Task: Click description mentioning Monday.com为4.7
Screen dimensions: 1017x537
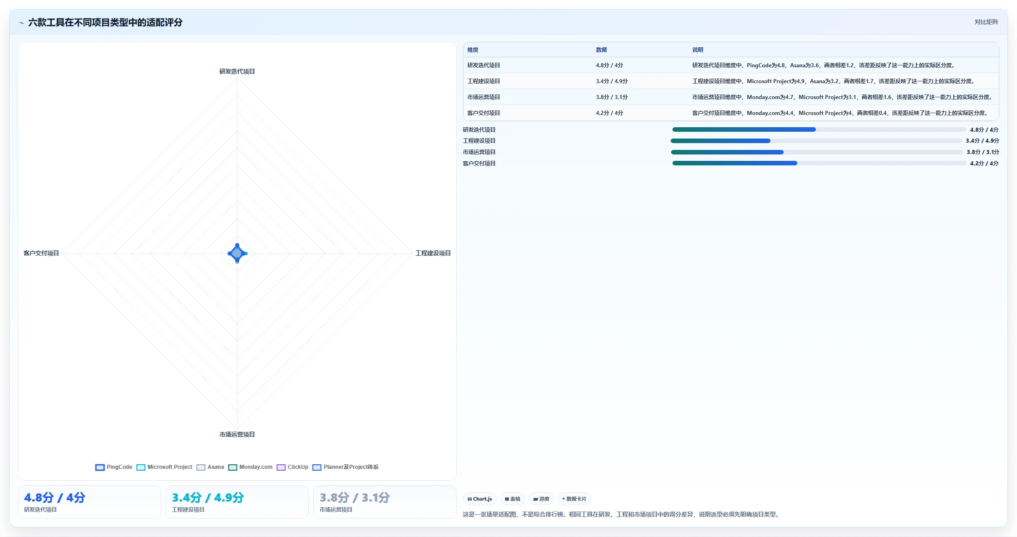Action: [x=843, y=97]
